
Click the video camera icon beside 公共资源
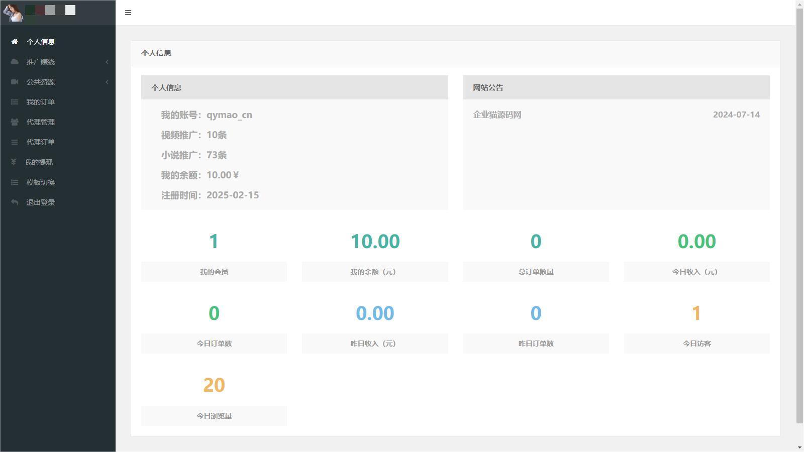(15, 82)
